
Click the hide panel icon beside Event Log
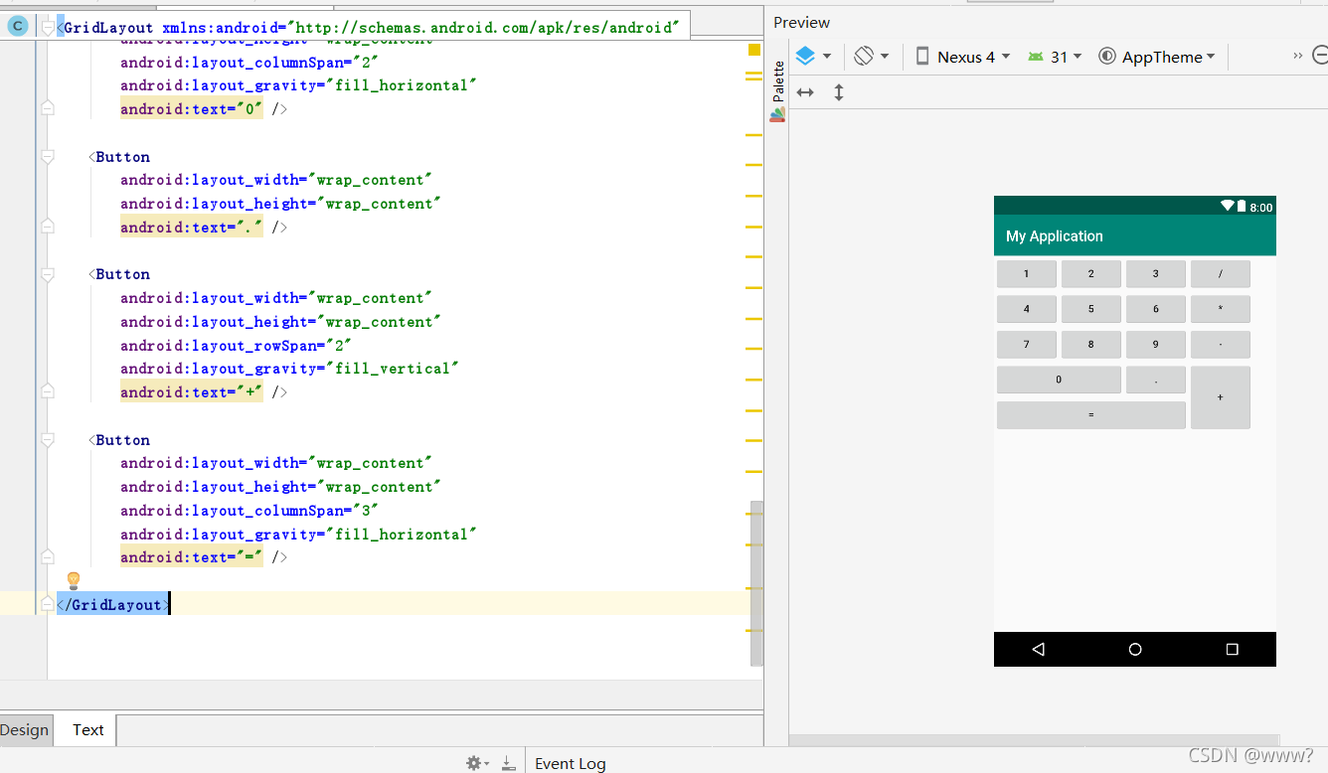click(508, 763)
